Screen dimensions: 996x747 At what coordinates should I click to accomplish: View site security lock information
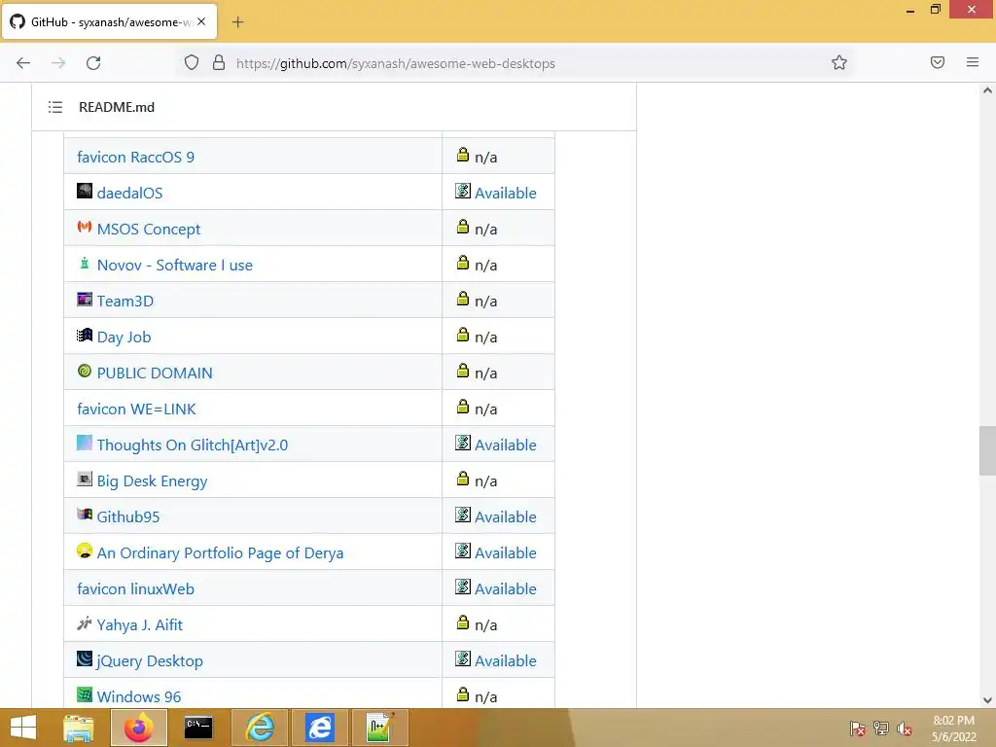[219, 62]
